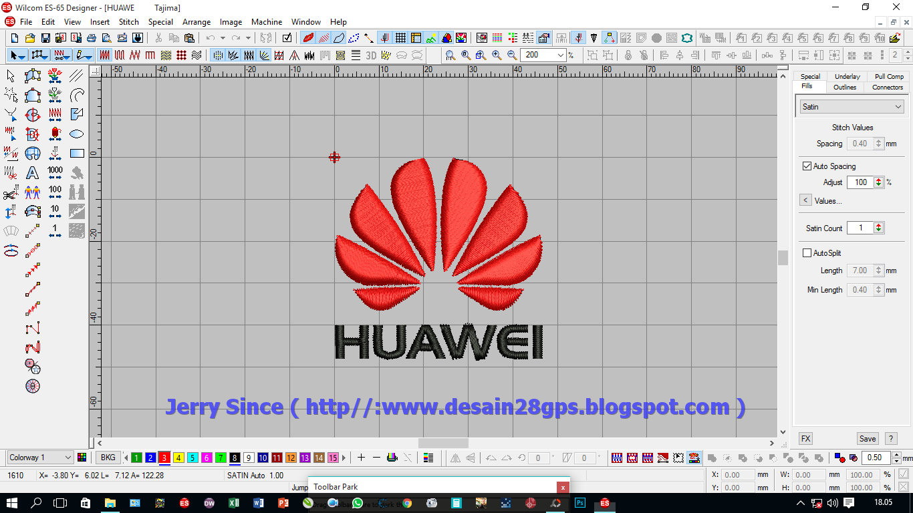Click the Paste clipboard icon
This screenshot has width=913, height=513.
(189, 38)
